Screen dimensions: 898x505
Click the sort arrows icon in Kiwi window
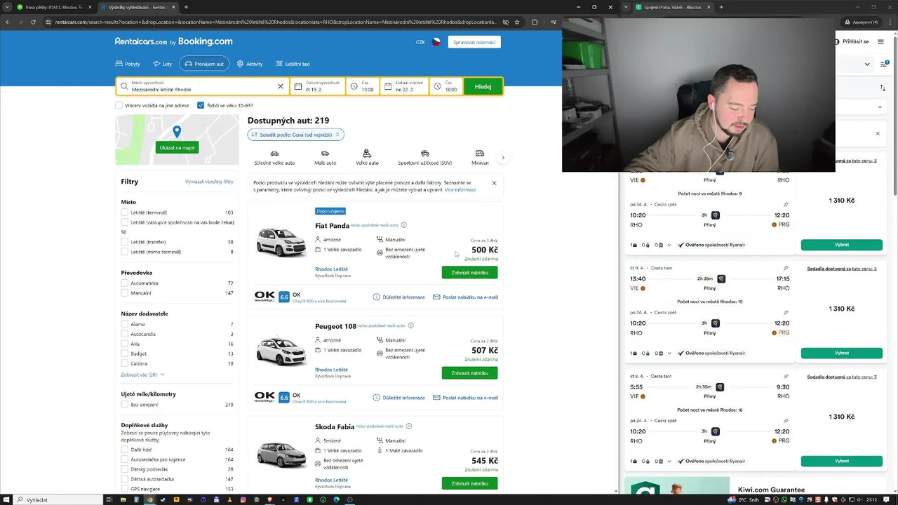pos(883,88)
